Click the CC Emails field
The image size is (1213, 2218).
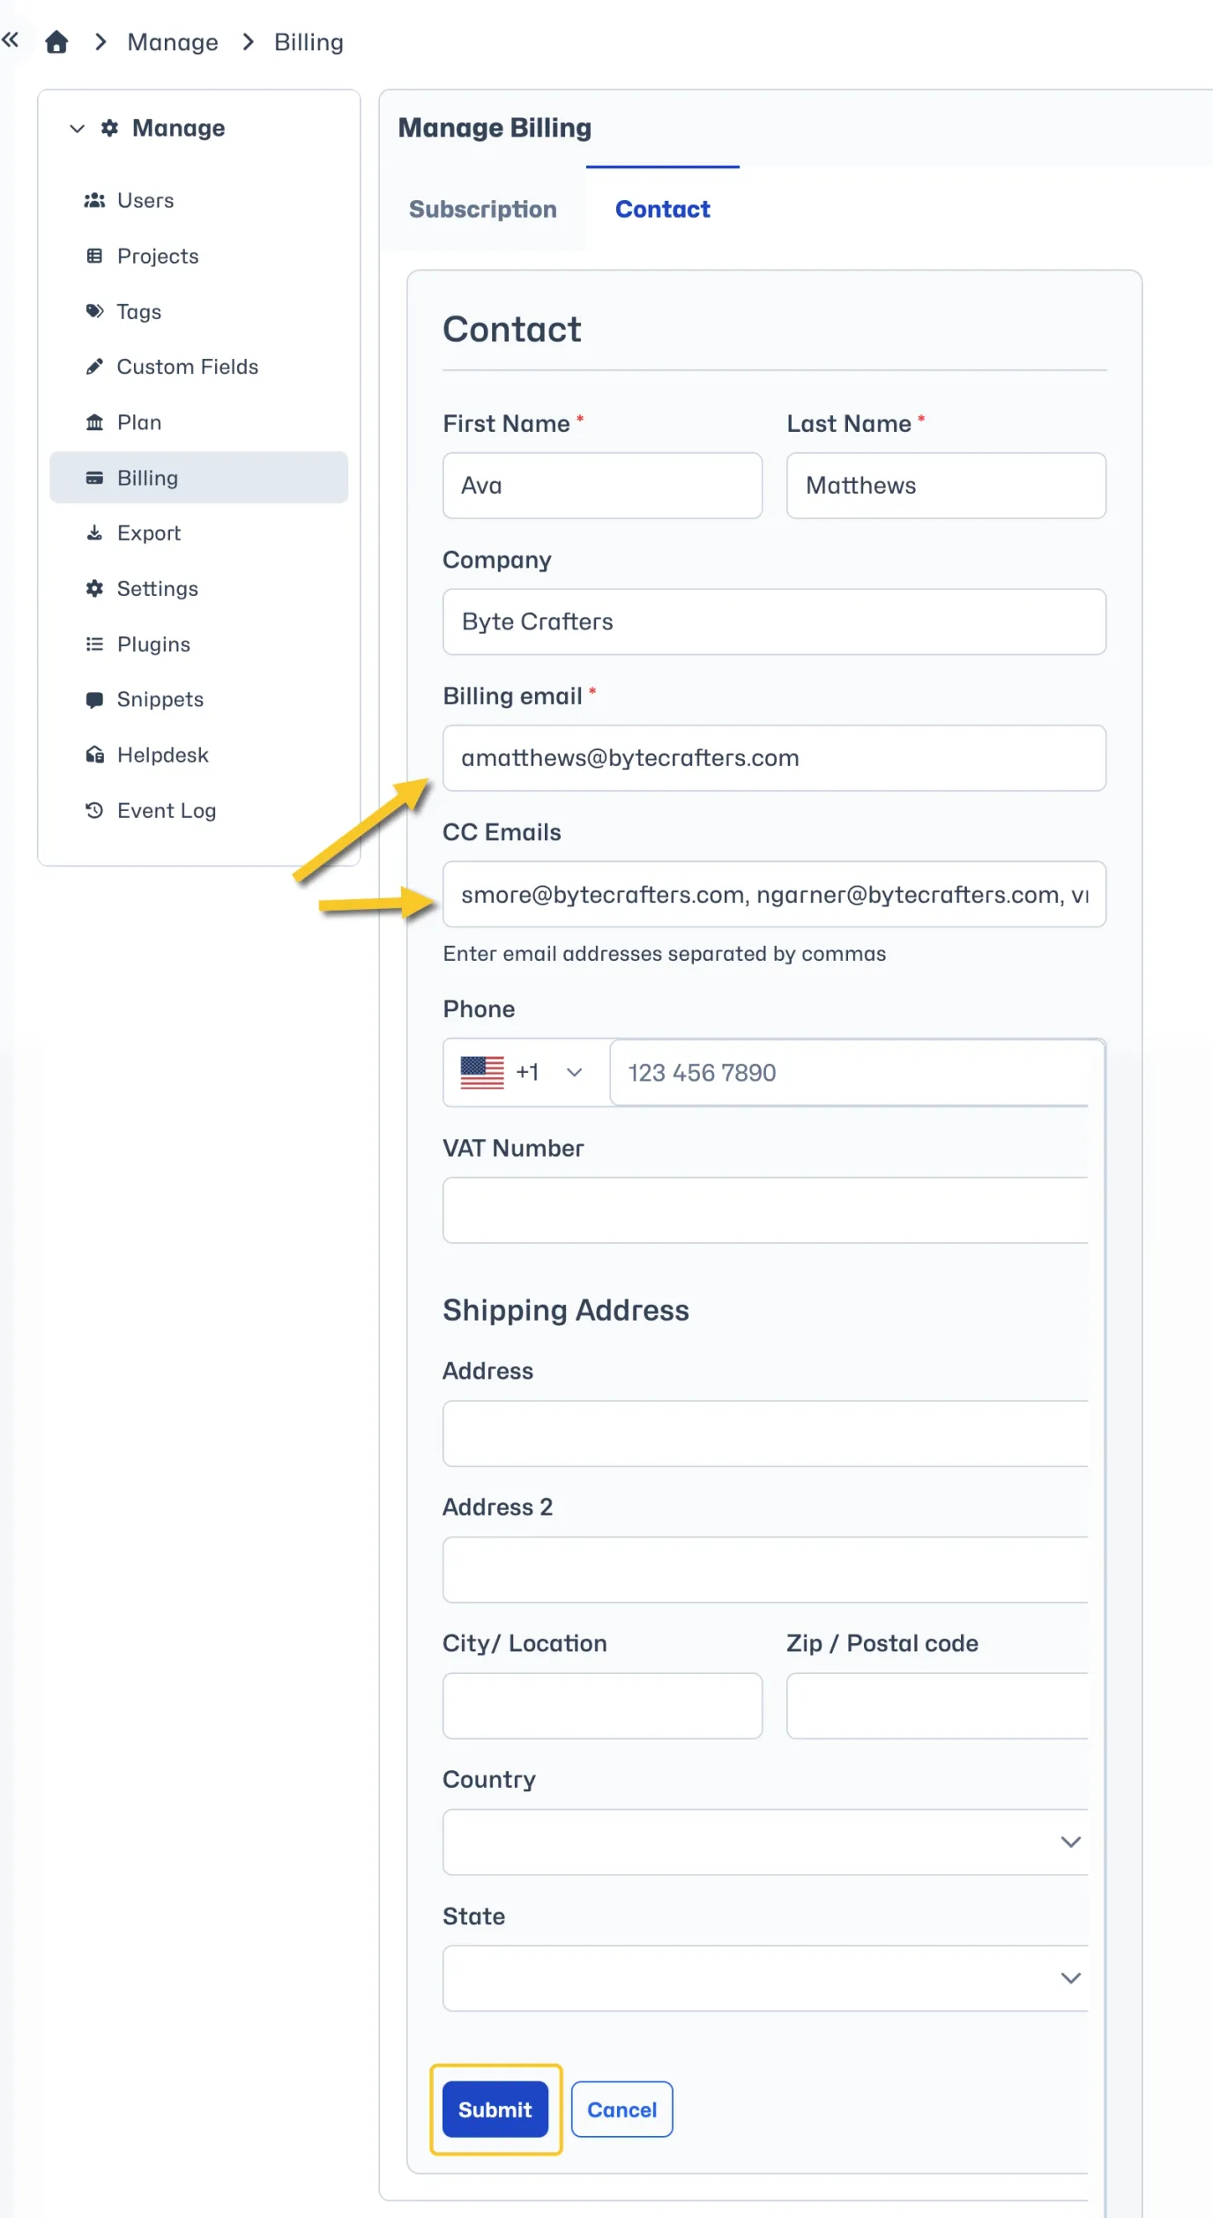(775, 894)
